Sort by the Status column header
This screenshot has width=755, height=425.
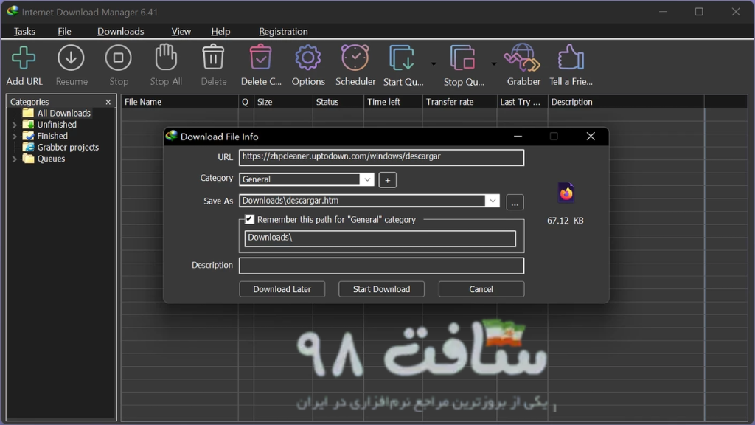(x=338, y=102)
